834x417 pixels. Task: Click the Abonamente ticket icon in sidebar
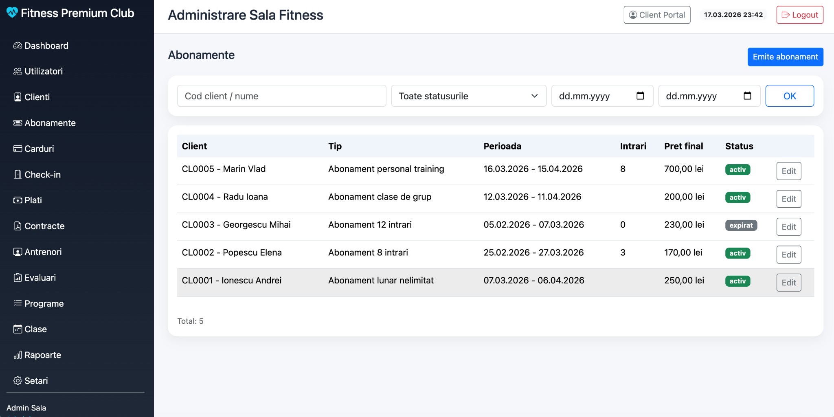[x=18, y=123]
